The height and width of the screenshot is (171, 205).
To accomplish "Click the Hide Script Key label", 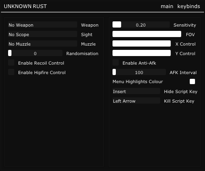I will pyautogui.click(x=181, y=92).
